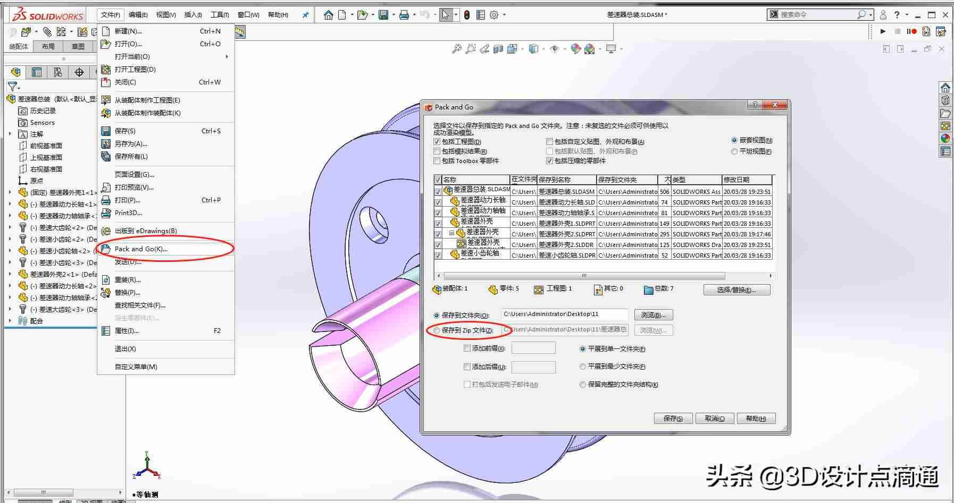Viewport: 954px width, 503px height.
Task: Click the 选择/替换(E)... button
Action: pyautogui.click(x=737, y=290)
